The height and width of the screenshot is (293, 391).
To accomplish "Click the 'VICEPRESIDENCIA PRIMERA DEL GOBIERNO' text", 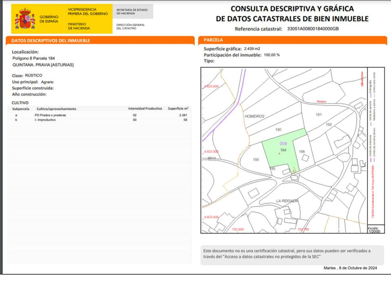I will (88, 12).
